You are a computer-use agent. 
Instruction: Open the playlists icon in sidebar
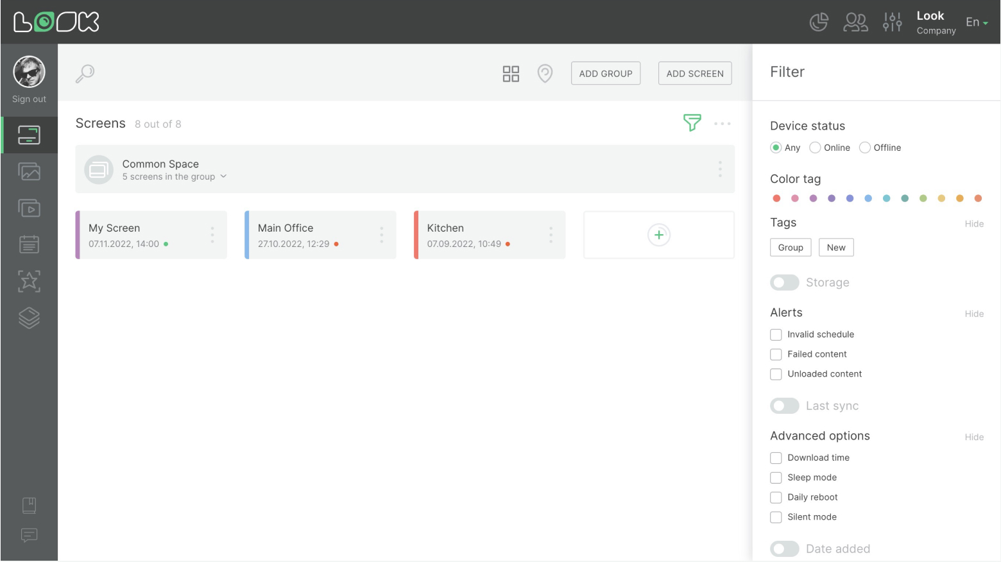(30, 209)
